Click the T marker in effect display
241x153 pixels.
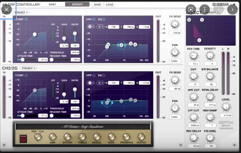pyautogui.click(x=202, y=20)
